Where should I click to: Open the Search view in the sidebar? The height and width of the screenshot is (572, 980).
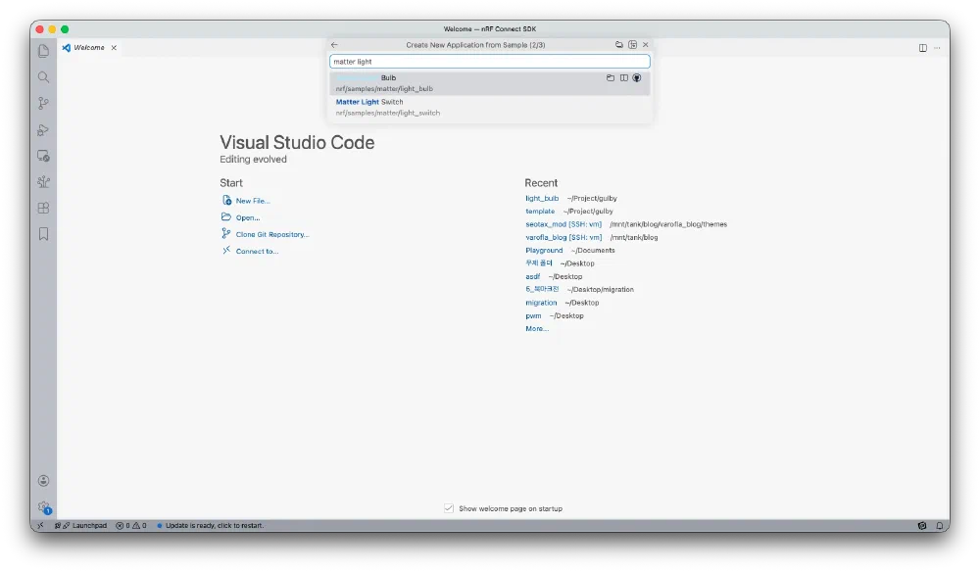[43, 77]
